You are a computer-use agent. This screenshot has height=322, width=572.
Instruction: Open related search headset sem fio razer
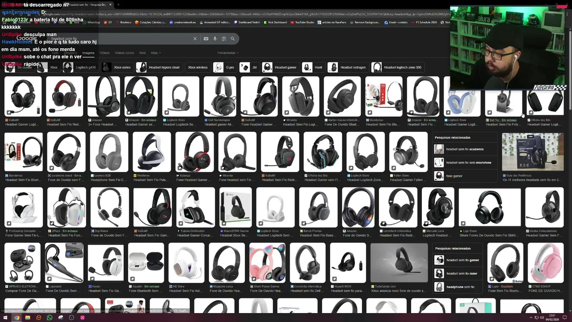(457, 274)
